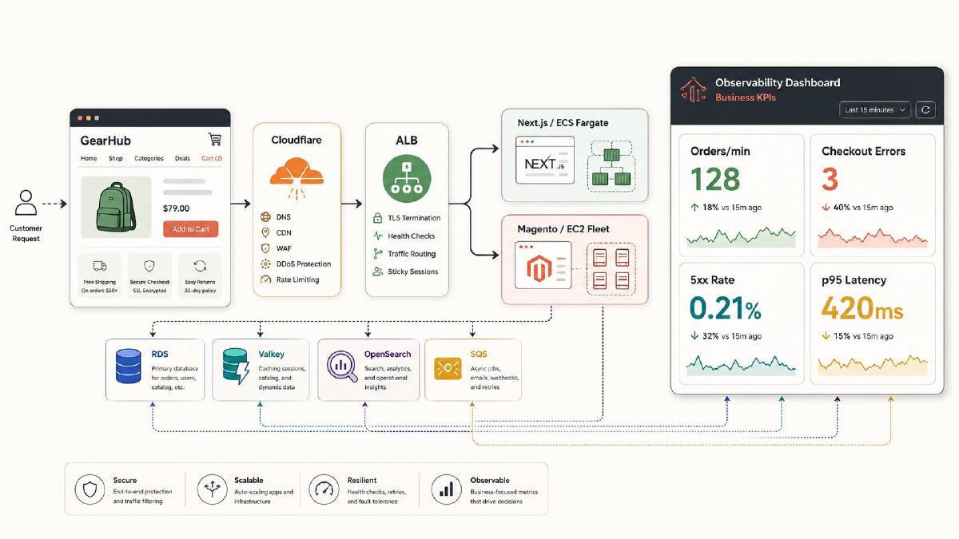Click the GearHub store title
959x539 pixels.
point(105,140)
